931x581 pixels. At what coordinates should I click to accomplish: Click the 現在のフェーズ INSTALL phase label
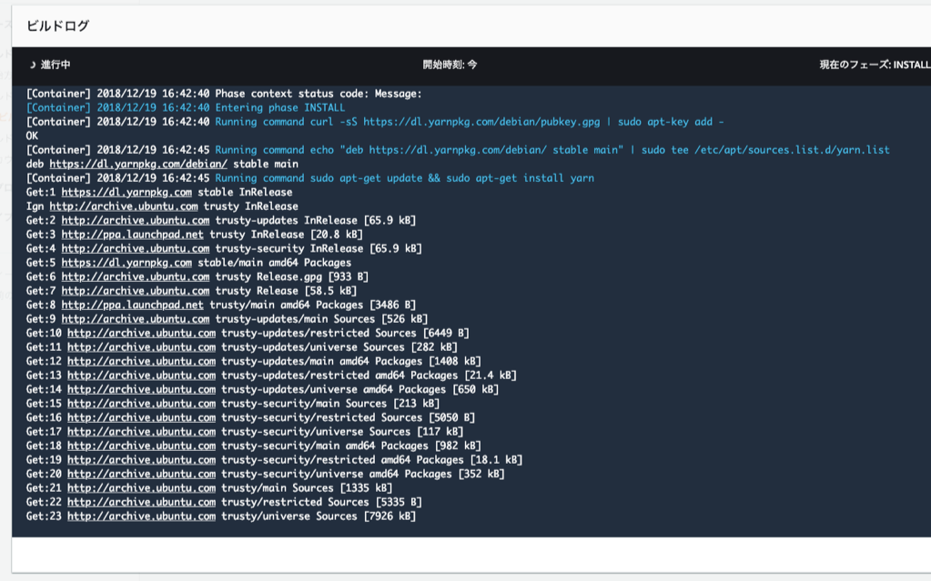[874, 65]
